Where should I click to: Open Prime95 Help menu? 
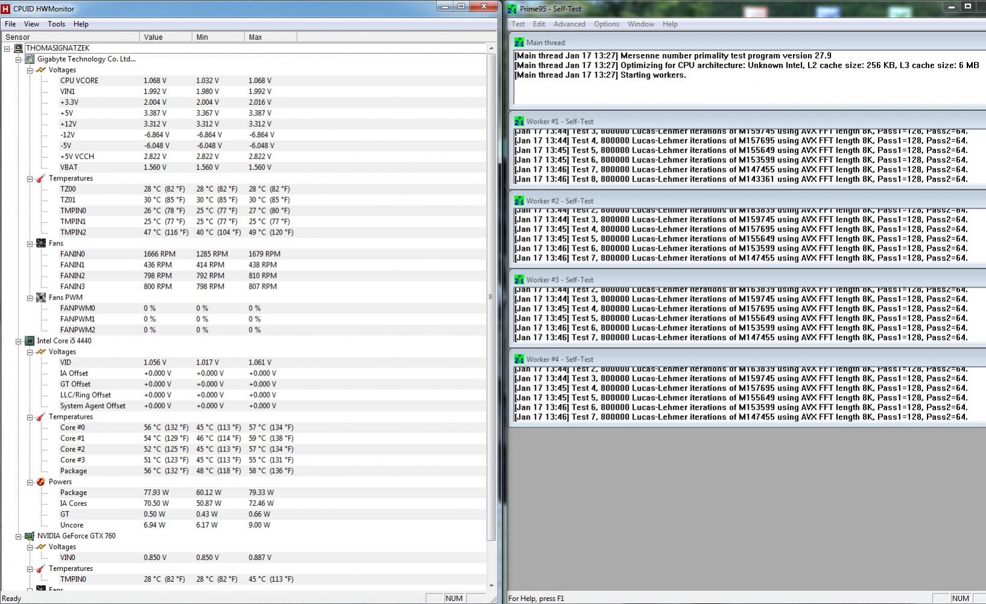670,24
